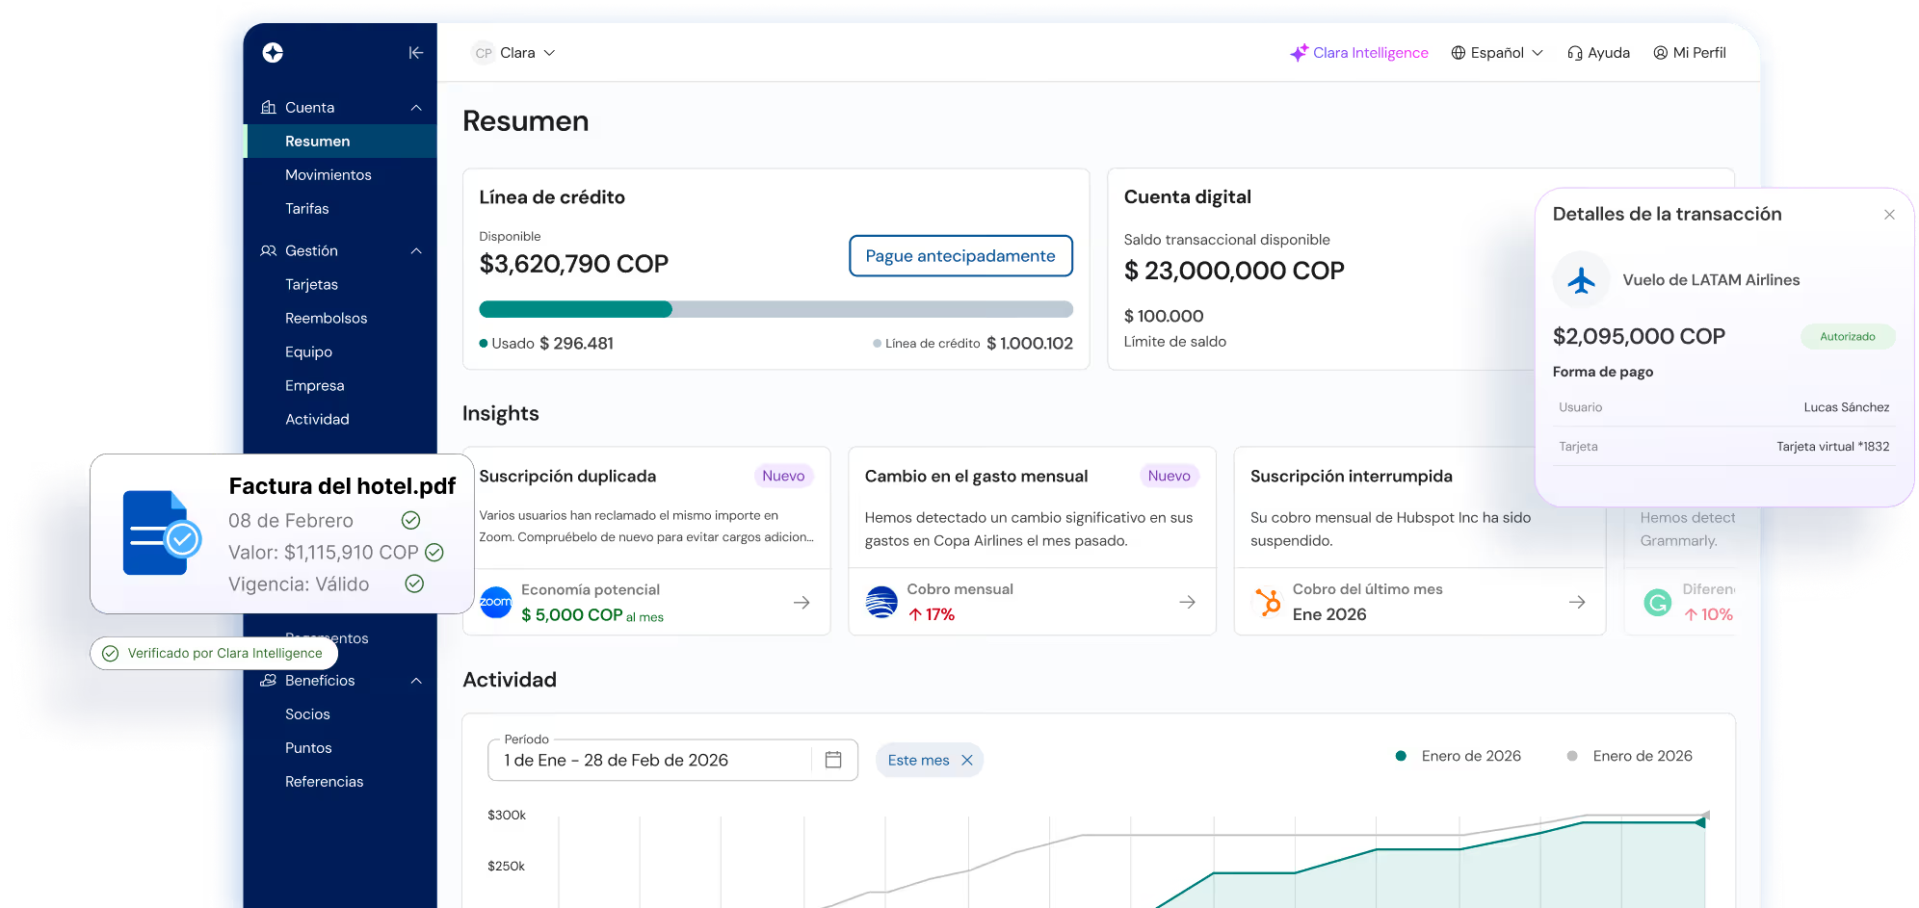Viewport: 1919px width, 908px height.
Task: Remove the Este mes filter with X
Action: click(x=967, y=760)
